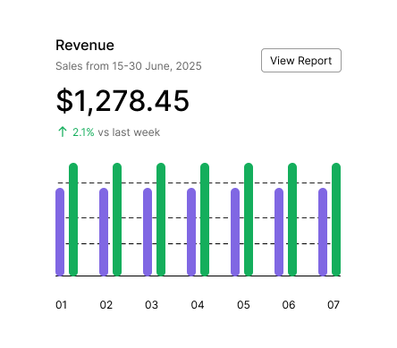Click the 03 axis label
The image size is (397, 348).
[151, 305]
